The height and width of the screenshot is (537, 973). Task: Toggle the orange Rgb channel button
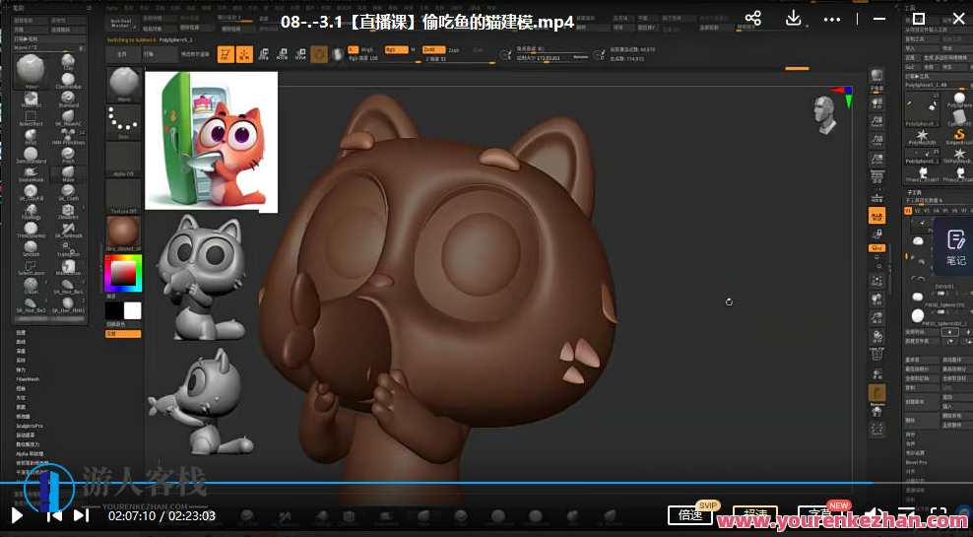[395, 49]
